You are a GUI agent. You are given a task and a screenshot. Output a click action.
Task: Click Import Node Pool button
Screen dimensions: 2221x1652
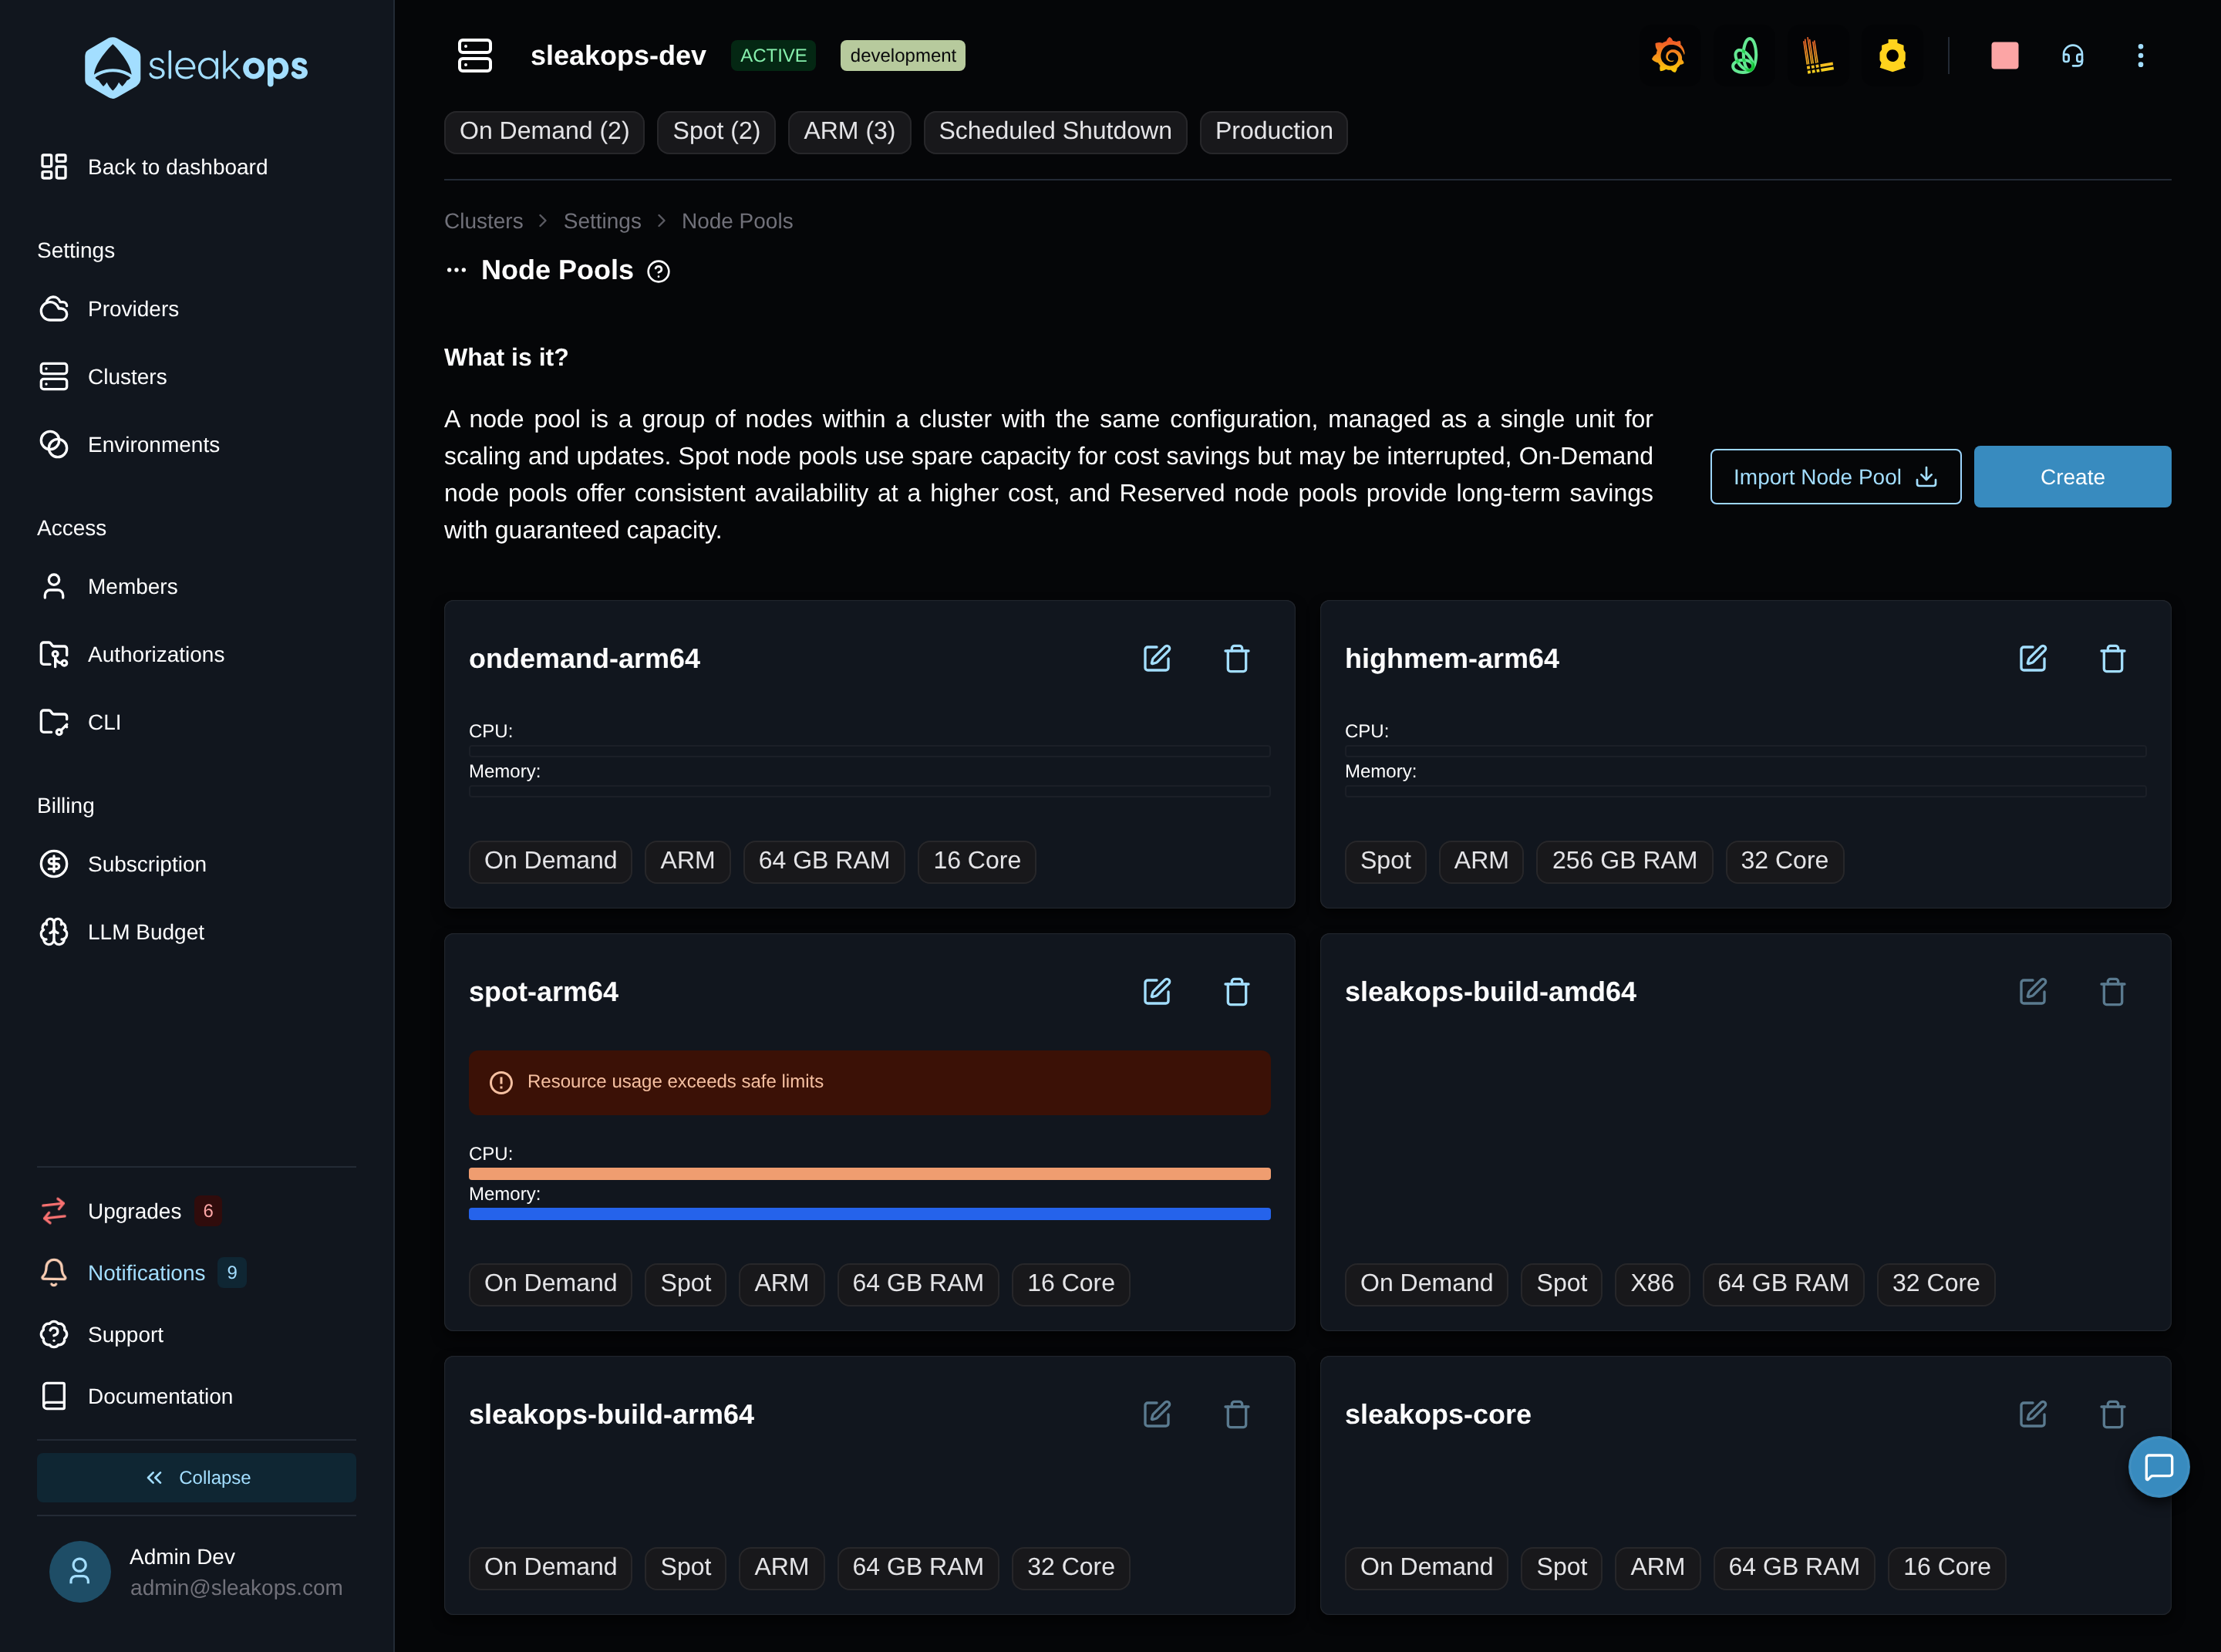pyautogui.click(x=1836, y=477)
